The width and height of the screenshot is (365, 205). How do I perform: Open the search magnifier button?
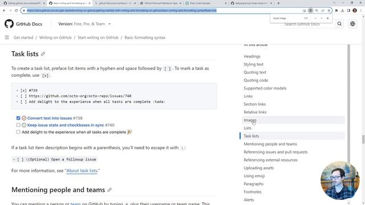click(x=339, y=24)
